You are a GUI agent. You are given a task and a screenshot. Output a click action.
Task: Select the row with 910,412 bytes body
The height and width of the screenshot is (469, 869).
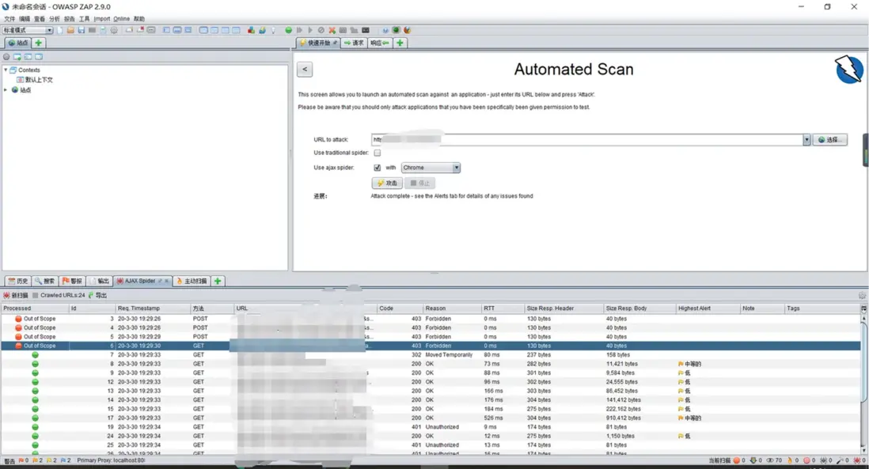(x=431, y=418)
